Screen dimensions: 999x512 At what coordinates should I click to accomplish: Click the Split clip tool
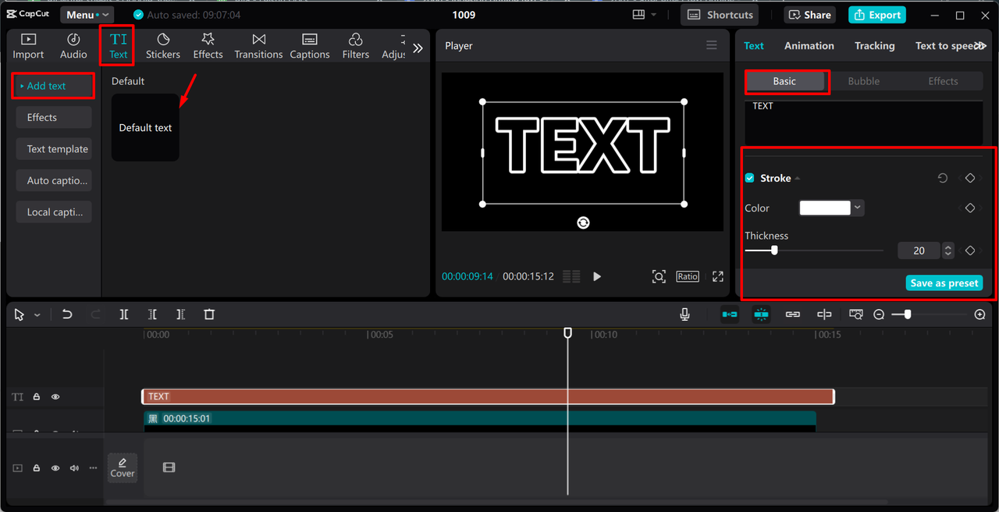click(124, 314)
